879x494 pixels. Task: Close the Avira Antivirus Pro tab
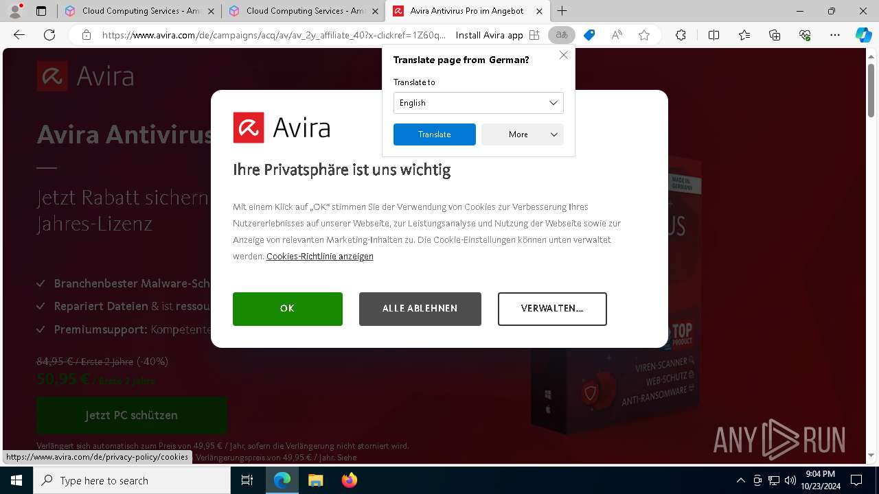tap(540, 11)
